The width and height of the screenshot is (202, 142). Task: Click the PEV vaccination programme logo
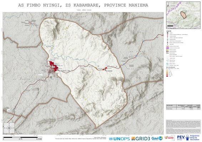tap(188, 138)
